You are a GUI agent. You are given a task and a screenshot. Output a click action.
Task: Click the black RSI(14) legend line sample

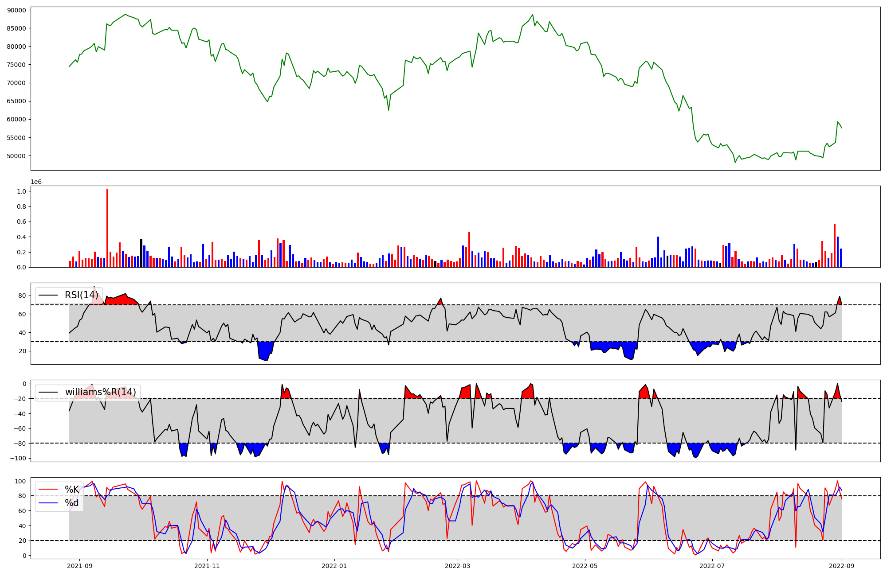[x=48, y=295]
